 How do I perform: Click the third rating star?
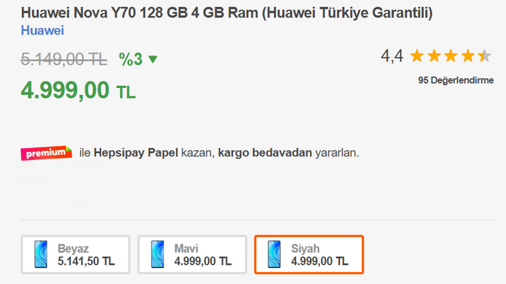[x=451, y=56]
